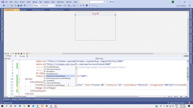Click the horizontal split layout icon
Screen dimensions: 193x108
tap(186, 56)
